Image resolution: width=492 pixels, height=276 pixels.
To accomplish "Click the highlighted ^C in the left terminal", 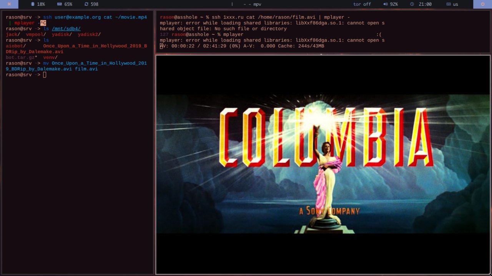I will pos(43,23).
